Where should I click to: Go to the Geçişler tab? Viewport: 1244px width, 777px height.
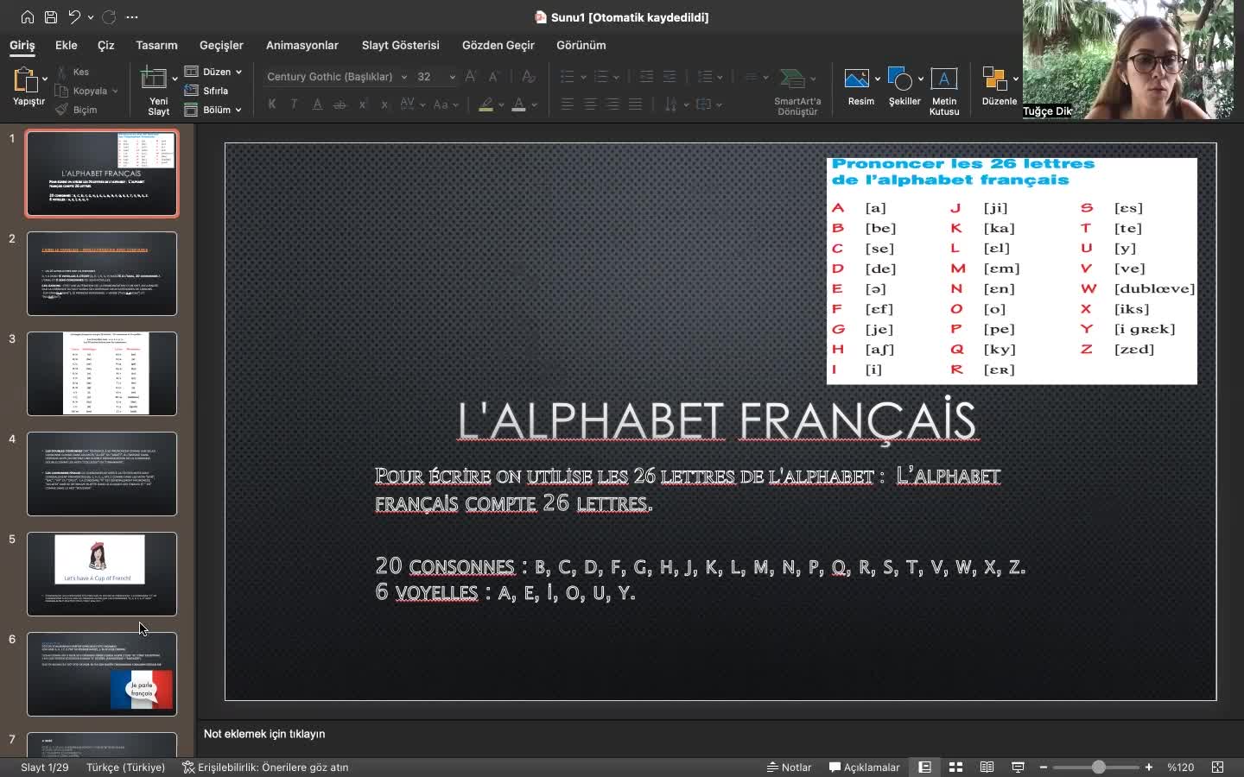click(x=221, y=45)
